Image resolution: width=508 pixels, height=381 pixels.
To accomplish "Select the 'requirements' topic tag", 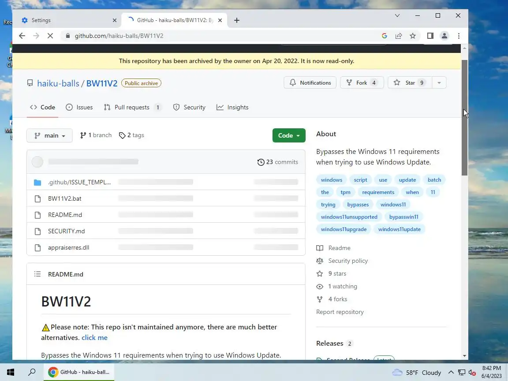I will click(378, 192).
